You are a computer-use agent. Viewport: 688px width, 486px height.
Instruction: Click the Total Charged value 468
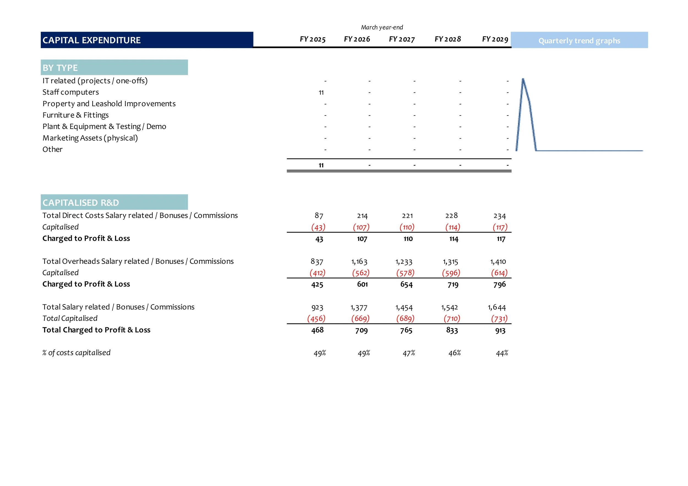click(317, 330)
